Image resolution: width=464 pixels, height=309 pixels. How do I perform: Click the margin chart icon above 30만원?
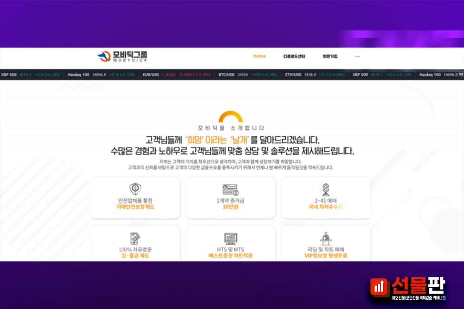[230, 189]
